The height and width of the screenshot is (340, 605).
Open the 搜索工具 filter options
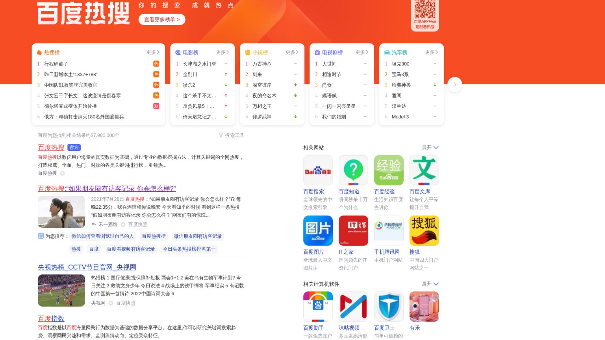[x=232, y=135]
